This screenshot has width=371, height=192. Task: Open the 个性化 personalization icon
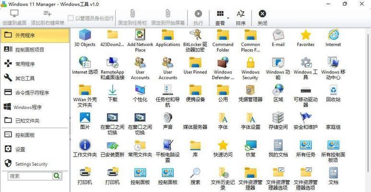140,90
